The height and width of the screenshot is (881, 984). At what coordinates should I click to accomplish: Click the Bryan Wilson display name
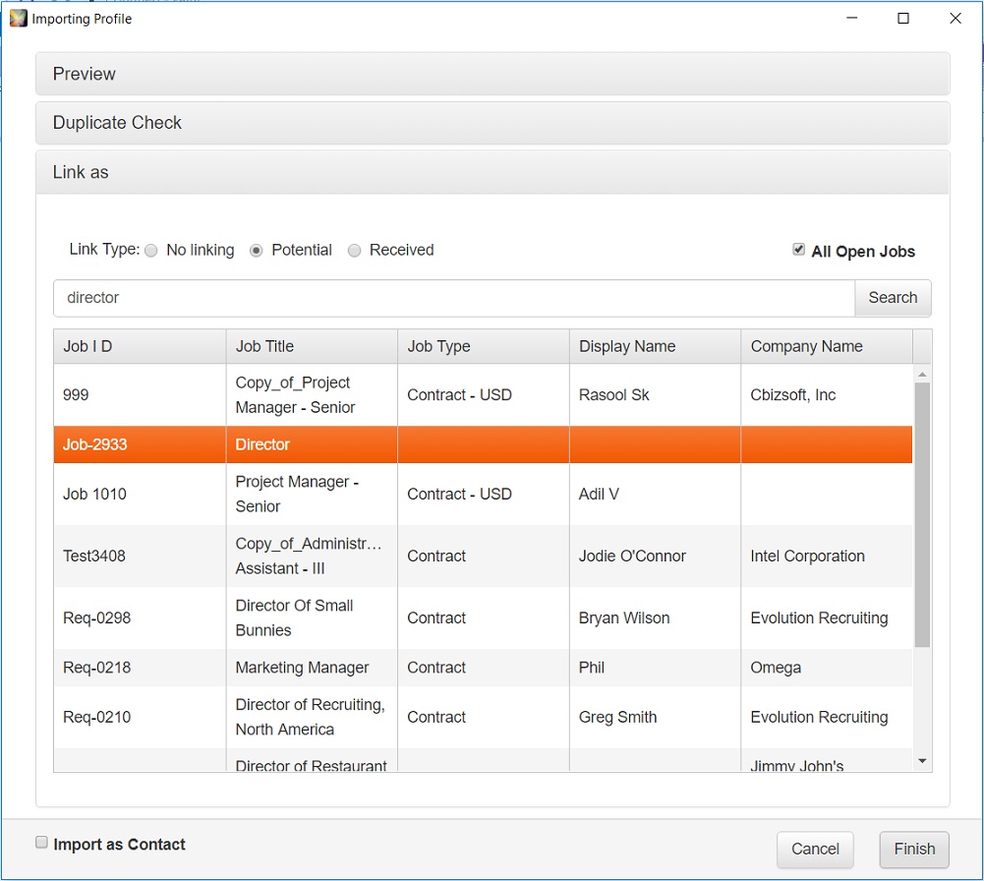point(624,618)
